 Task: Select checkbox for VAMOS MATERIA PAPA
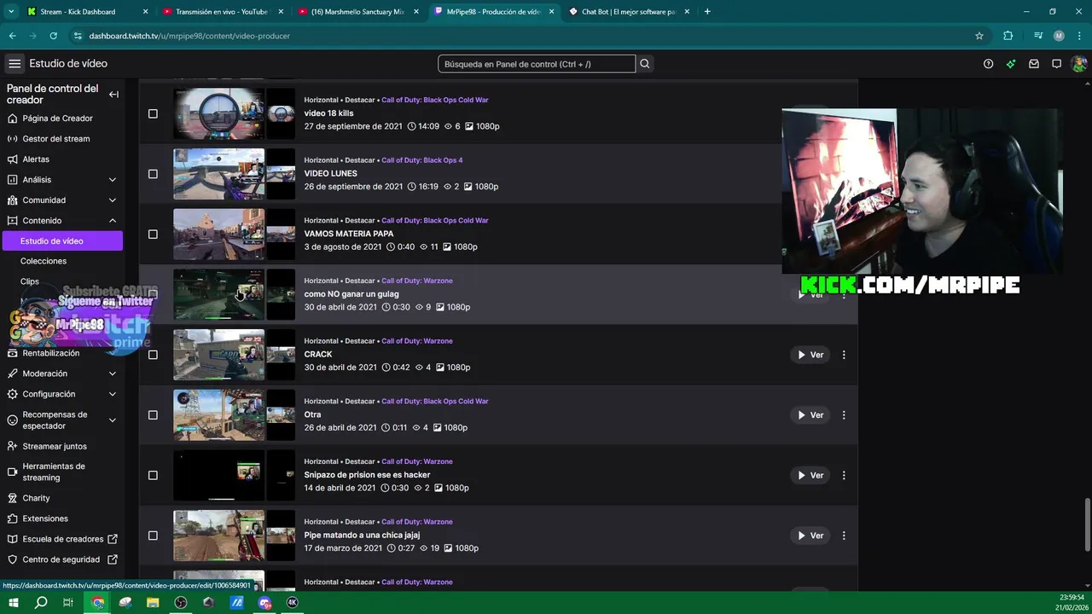pos(153,235)
